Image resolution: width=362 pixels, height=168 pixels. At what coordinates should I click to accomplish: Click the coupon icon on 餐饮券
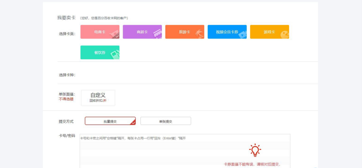(115, 54)
